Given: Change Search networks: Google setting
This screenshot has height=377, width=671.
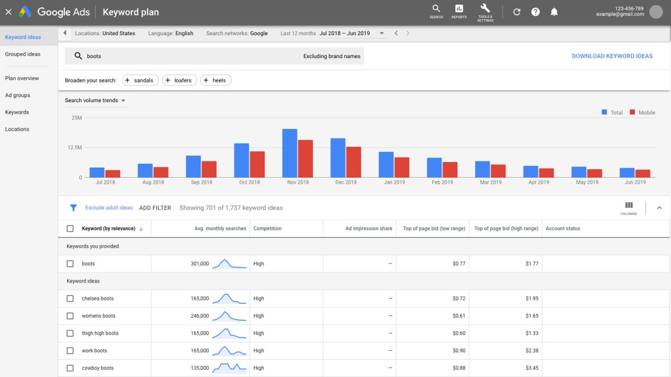Looking at the screenshot, I should coord(237,34).
